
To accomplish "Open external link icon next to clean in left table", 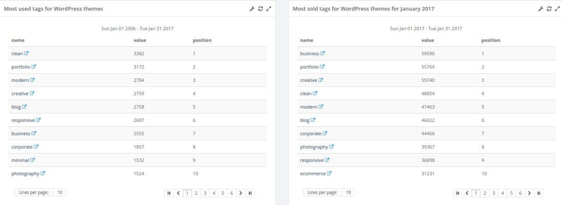I will [26, 53].
